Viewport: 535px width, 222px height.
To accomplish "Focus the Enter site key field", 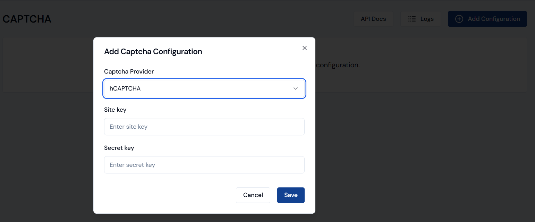I will (204, 127).
